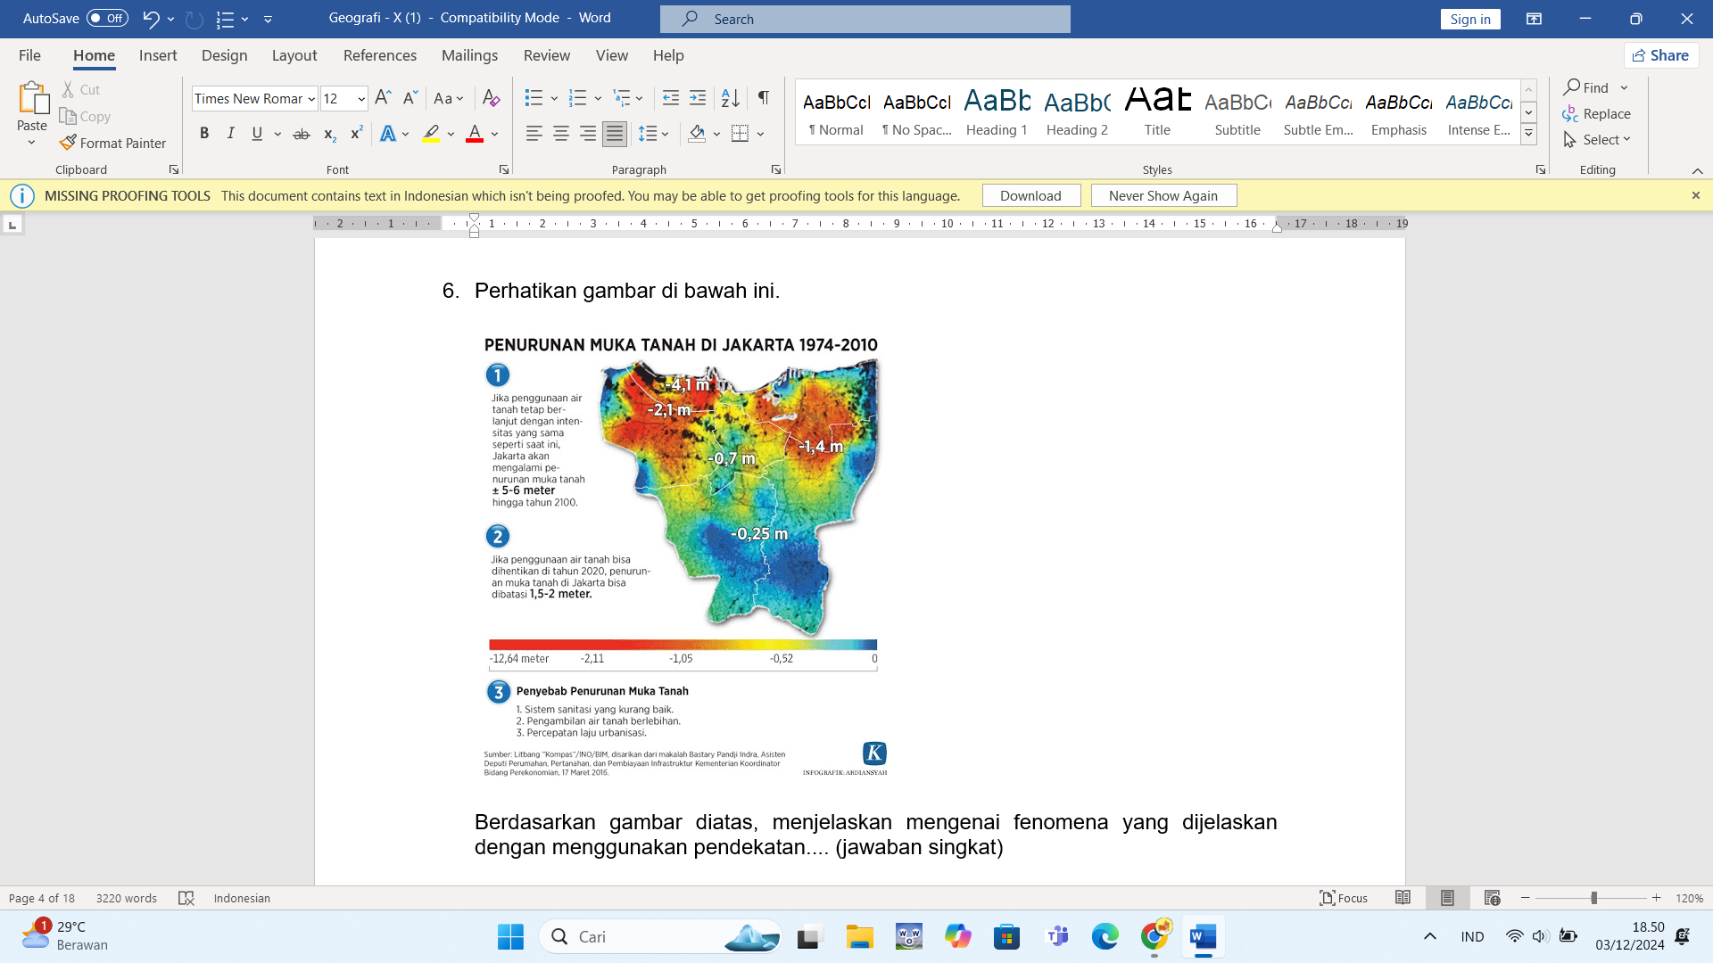Open the File tab
1713x963 pixels.
click(29, 55)
